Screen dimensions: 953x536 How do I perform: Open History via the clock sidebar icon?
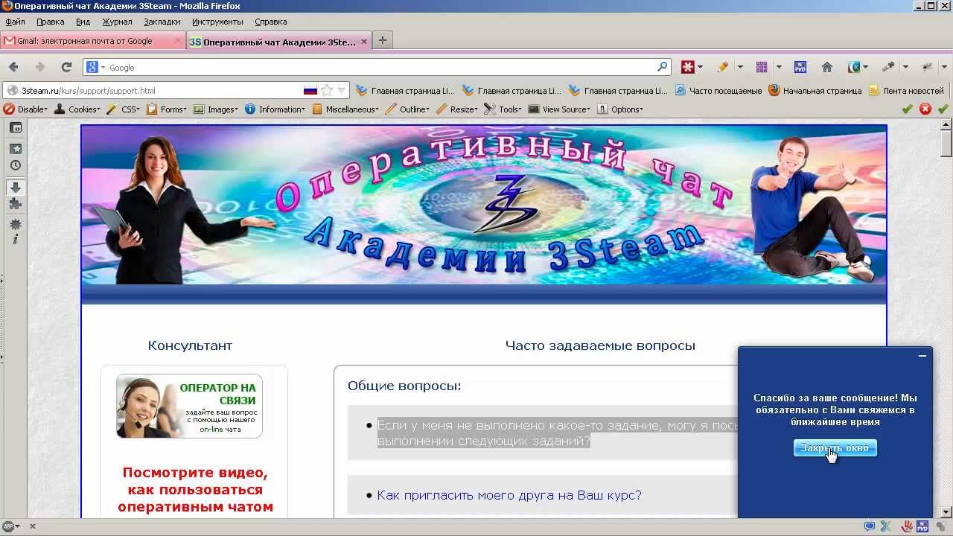pyautogui.click(x=15, y=166)
